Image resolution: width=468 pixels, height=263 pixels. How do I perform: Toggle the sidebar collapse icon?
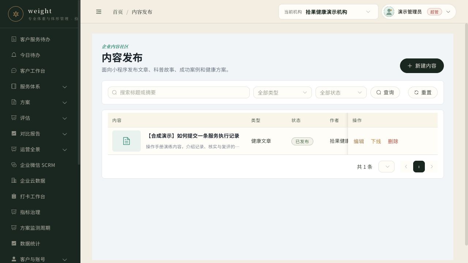99,12
